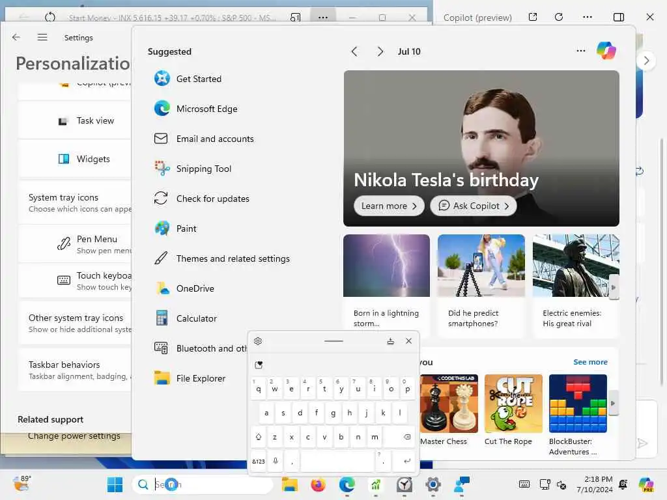This screenshot has height=500, width=667.
Task: Reload the Start Money browser page
Action: point(50,17)
